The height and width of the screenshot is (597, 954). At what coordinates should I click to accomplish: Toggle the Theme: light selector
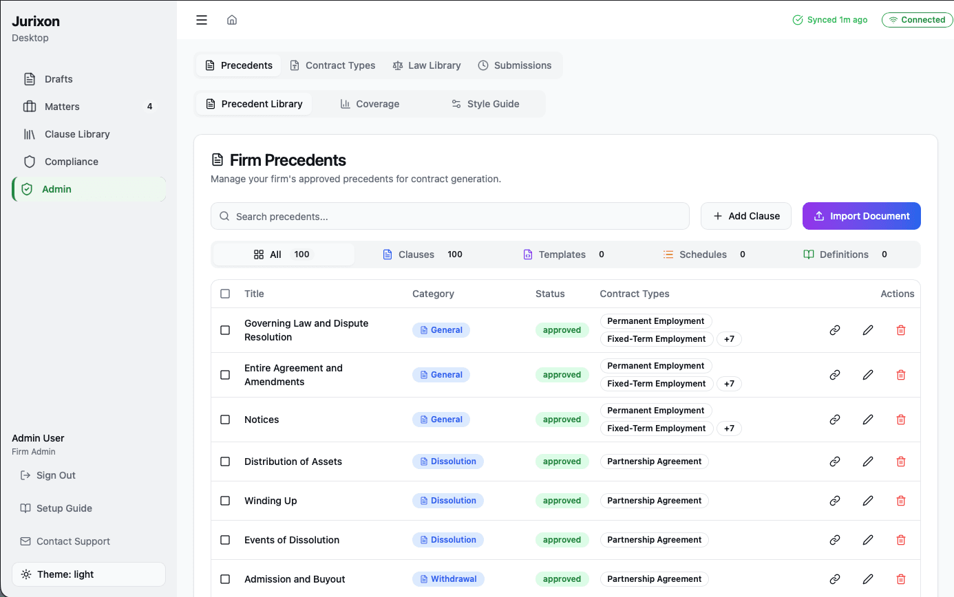click(89, 574)
